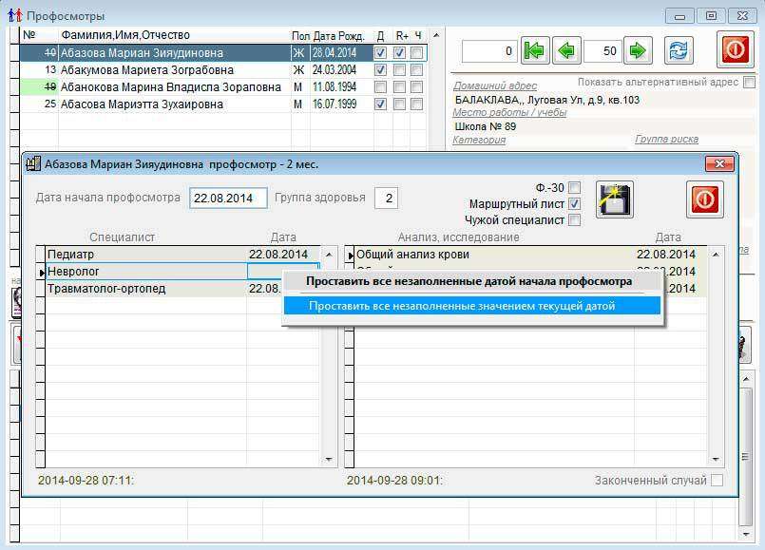Screen dimensions: 765x550
Task: Click the Место работы / учебы link
Action: pyautogui.click(x=510, y=113)
